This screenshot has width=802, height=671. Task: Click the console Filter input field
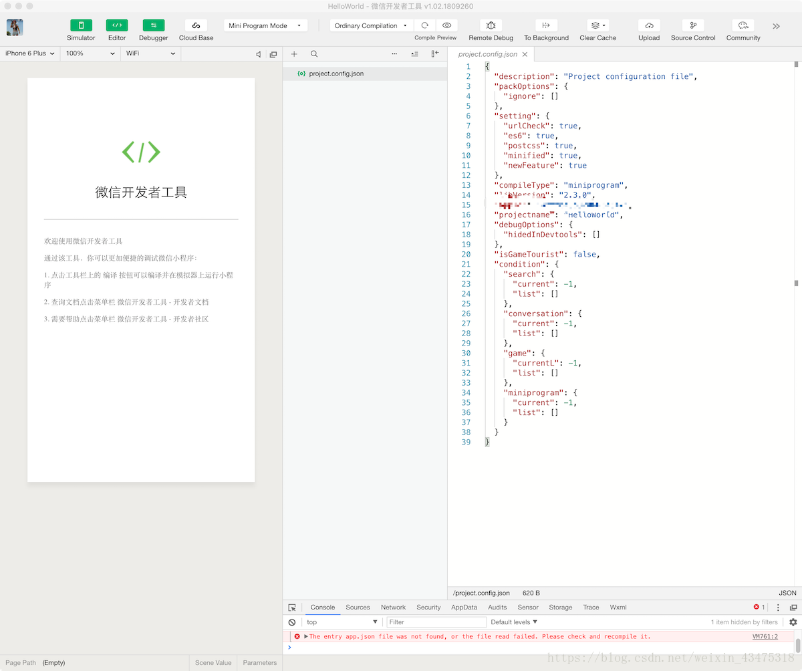click(x=436, y=622)
